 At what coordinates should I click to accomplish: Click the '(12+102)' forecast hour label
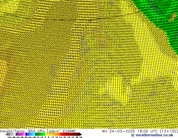[x=169, y=131]
